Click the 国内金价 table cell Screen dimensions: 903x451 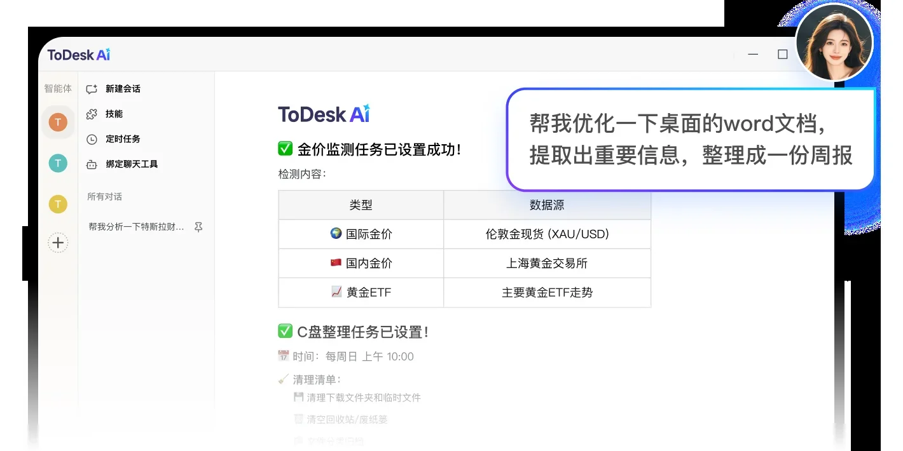[x=361, y=264]
